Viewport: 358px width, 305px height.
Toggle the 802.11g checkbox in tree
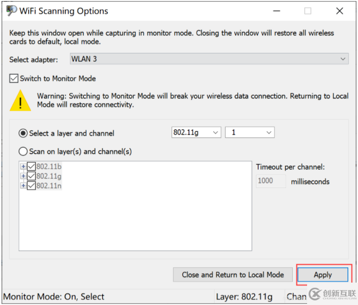(31, 176)
